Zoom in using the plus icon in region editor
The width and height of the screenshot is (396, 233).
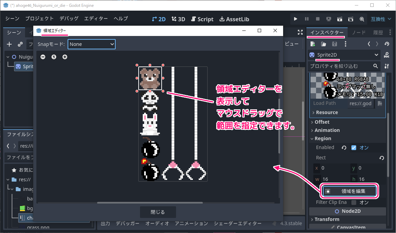(65, 57)
